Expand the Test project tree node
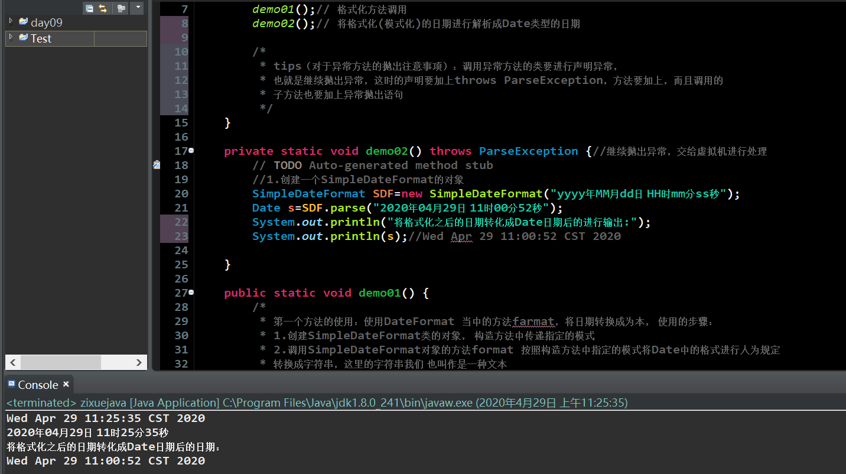The image size is (846, 474). tap(11, 37)
